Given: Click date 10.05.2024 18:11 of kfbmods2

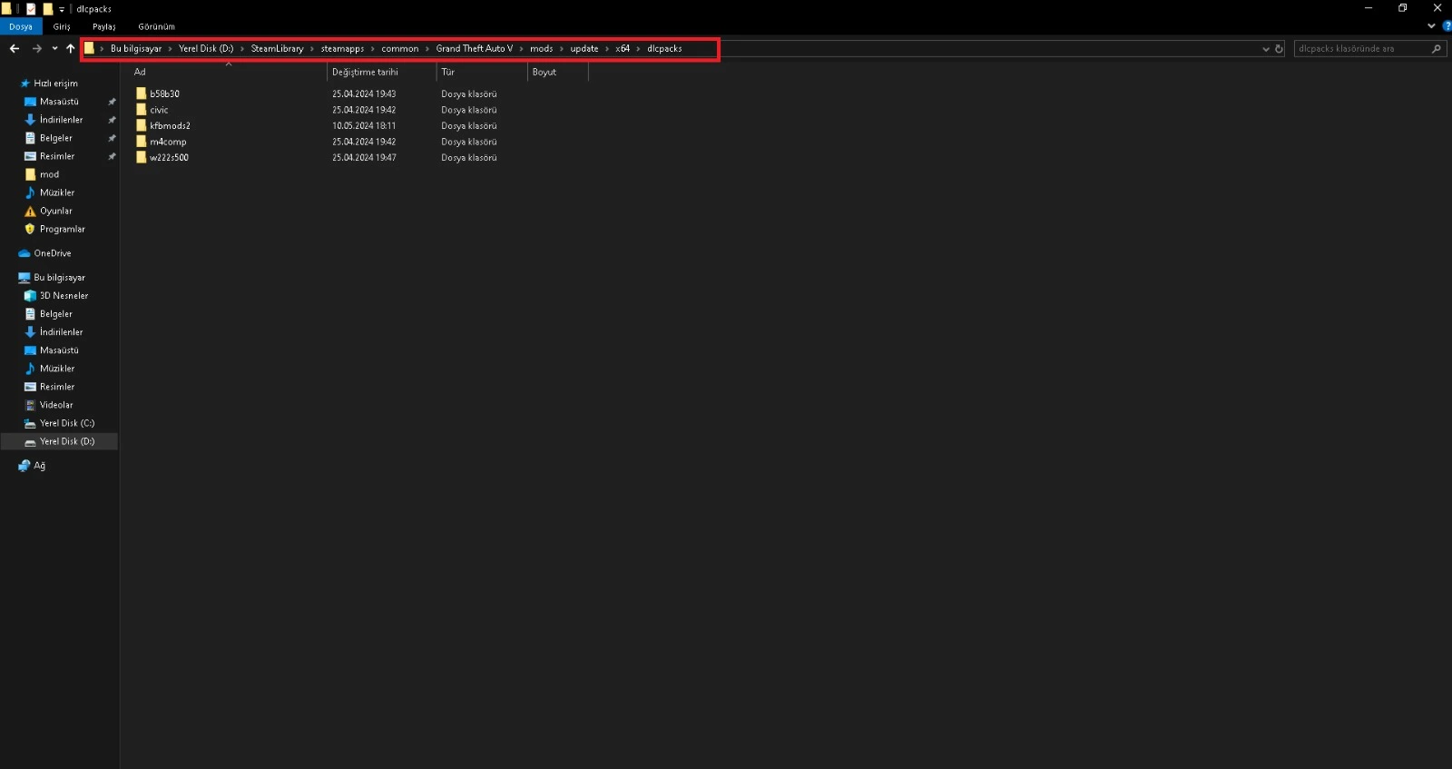Looking at the screenshot, I should (x=364, y=126).
